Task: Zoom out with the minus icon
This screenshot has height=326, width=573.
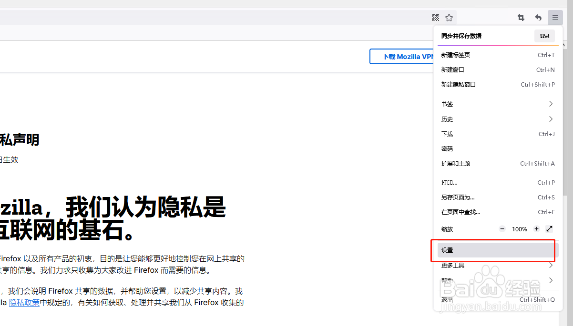Action: 502,229
